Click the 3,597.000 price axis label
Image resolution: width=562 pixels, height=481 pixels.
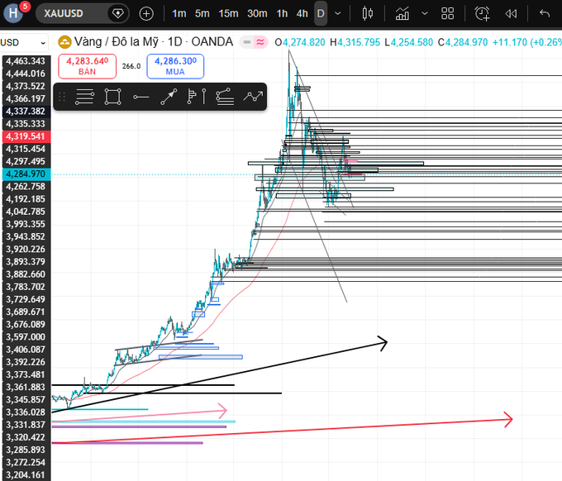point(26,337)
